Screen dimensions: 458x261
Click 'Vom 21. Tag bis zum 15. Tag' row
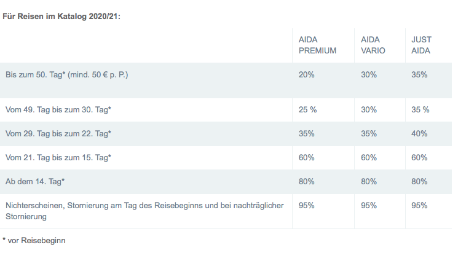click(x=58, y=157)
